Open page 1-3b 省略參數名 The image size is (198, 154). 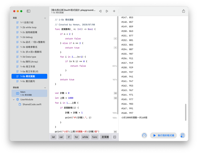[29, 47]
